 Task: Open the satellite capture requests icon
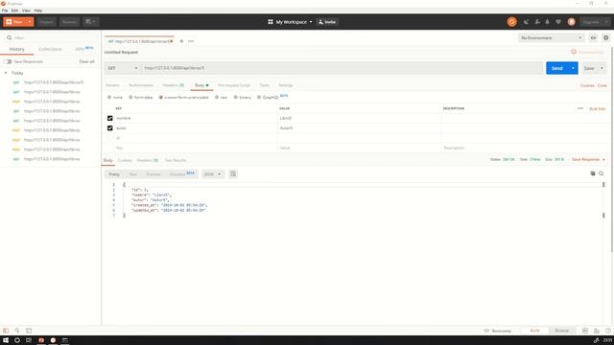point(527,22)
